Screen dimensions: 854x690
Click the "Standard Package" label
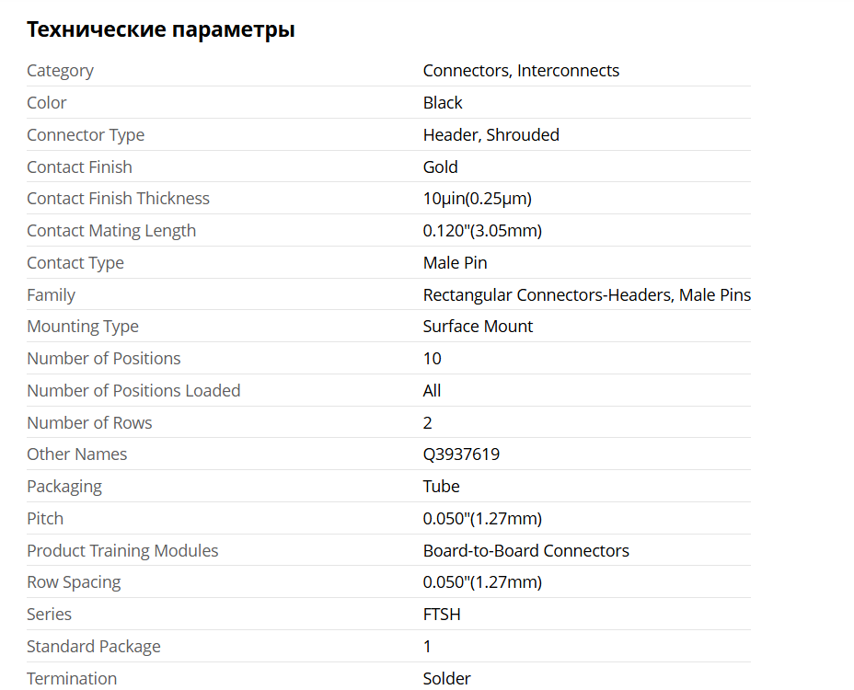point(94,647)
